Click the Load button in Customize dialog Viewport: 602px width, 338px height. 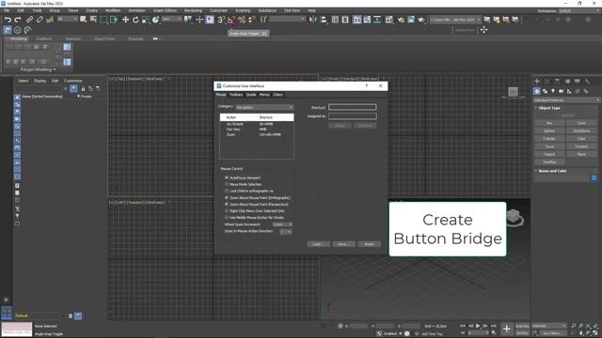318,244
